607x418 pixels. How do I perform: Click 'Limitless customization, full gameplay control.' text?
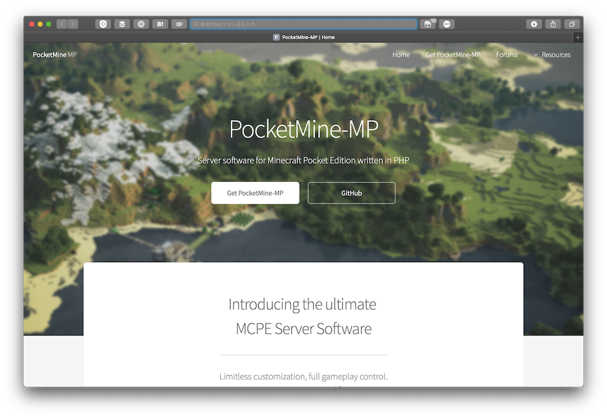(303, 376)
